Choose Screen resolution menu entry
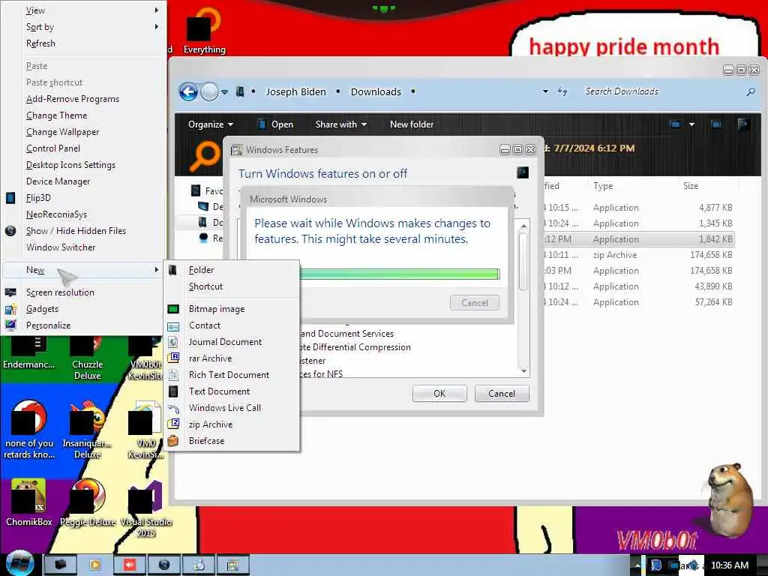 60,292
